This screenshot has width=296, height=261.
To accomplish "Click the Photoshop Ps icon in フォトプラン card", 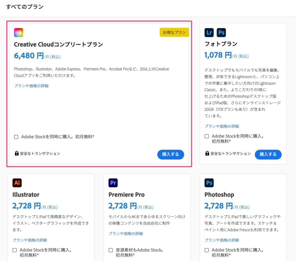I will (221, 32).
